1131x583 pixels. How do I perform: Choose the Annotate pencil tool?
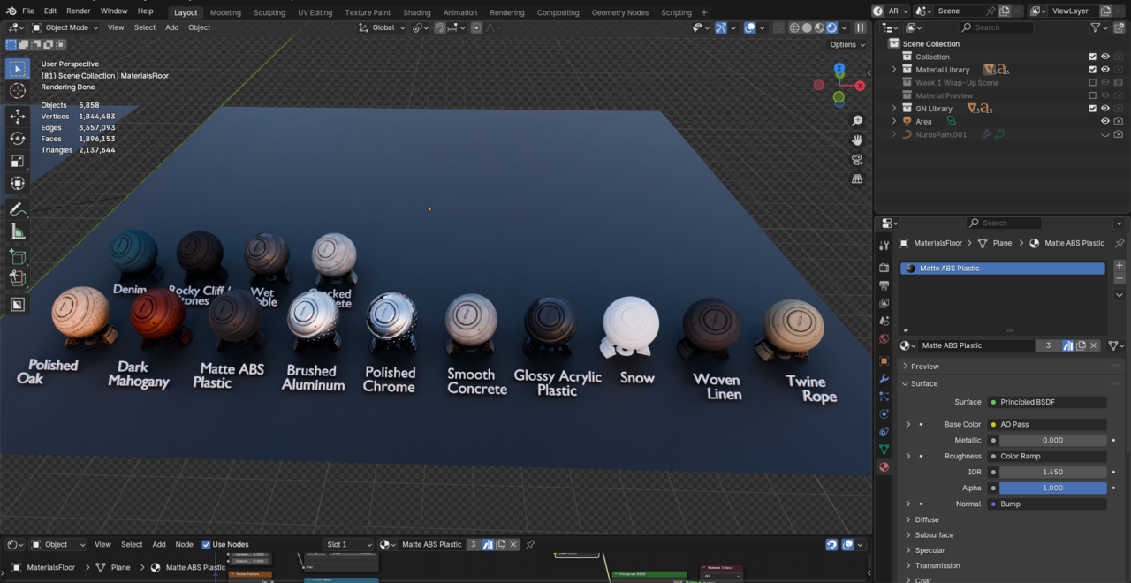[x=18, y=209]
